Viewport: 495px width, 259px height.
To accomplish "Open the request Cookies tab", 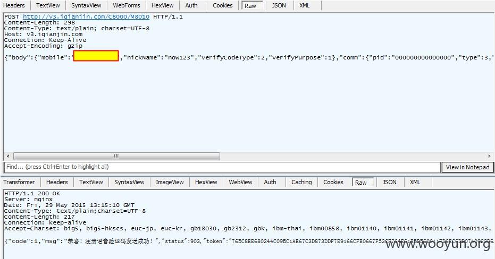I will [223, 5].
